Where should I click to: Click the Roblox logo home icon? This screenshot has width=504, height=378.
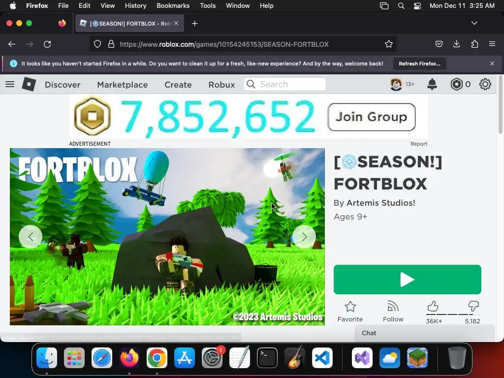click(29, 84)
